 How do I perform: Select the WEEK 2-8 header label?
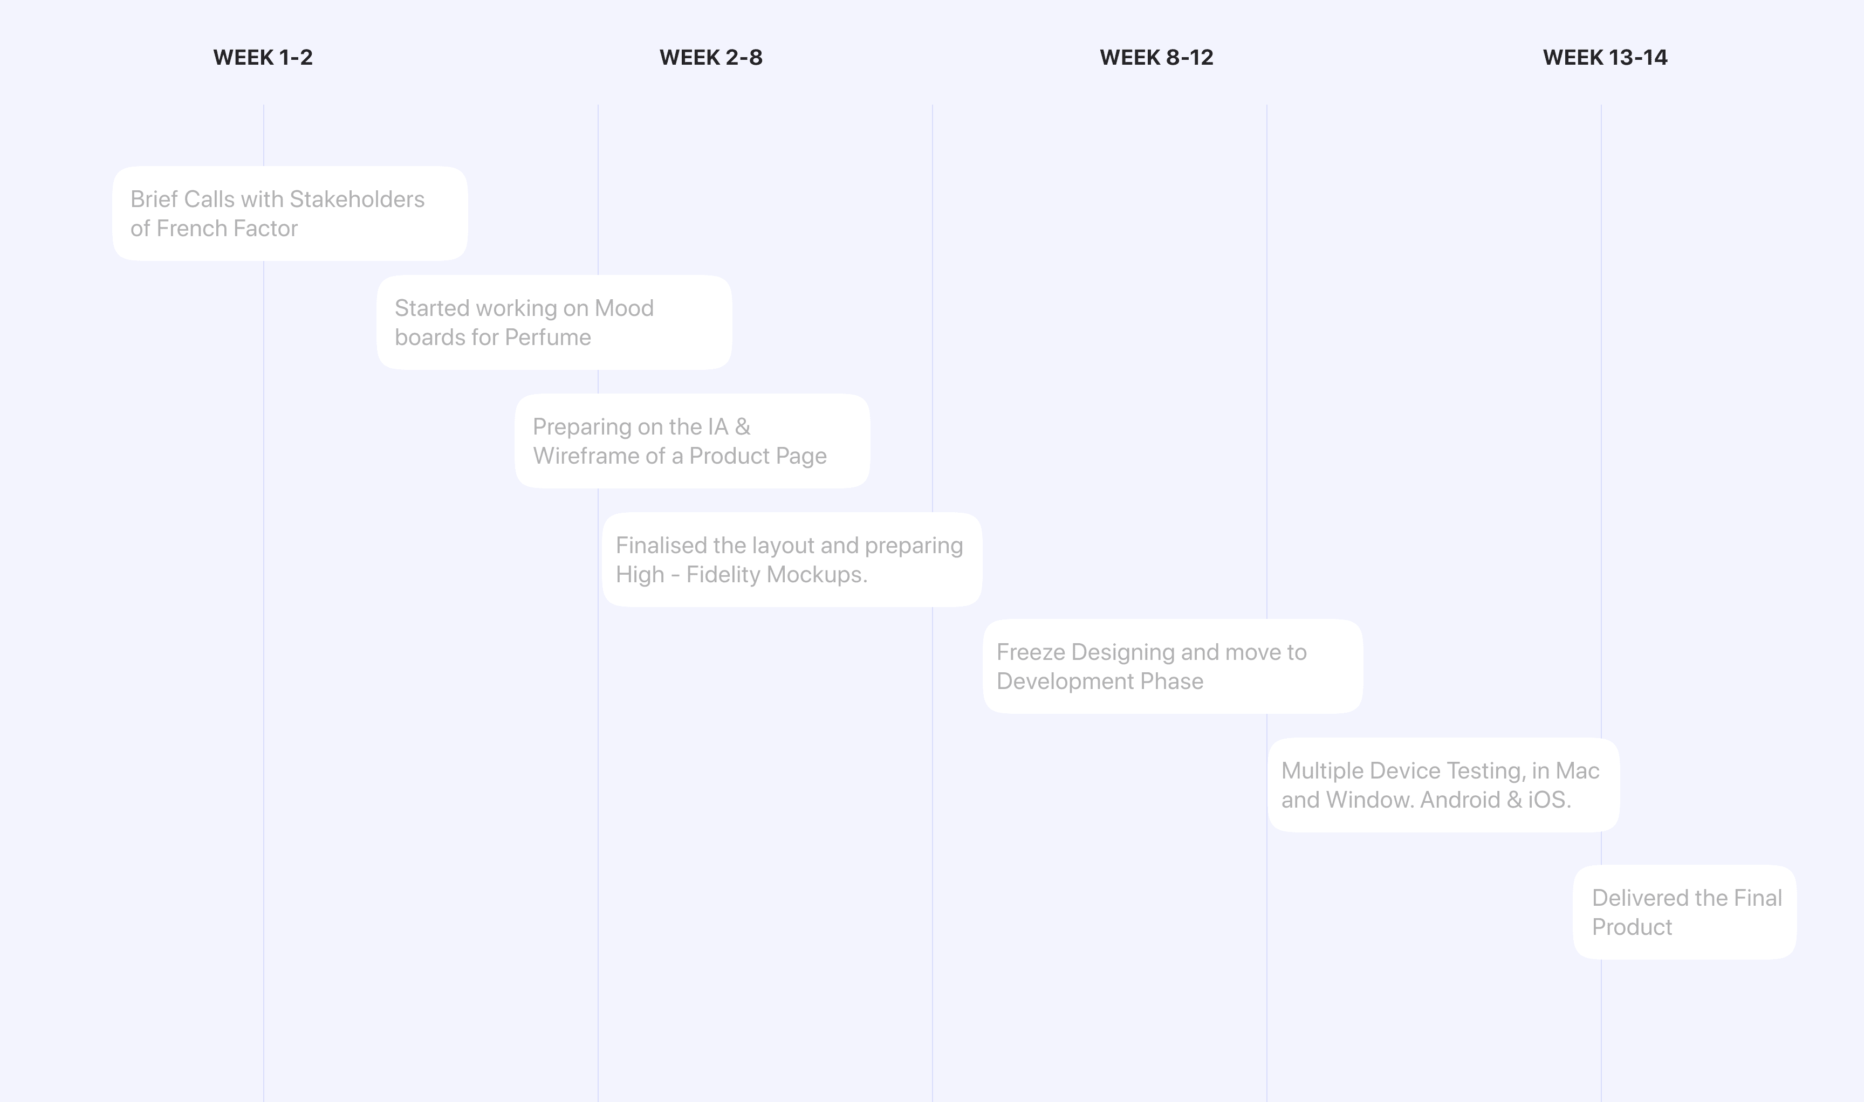(x=710, y=57)
